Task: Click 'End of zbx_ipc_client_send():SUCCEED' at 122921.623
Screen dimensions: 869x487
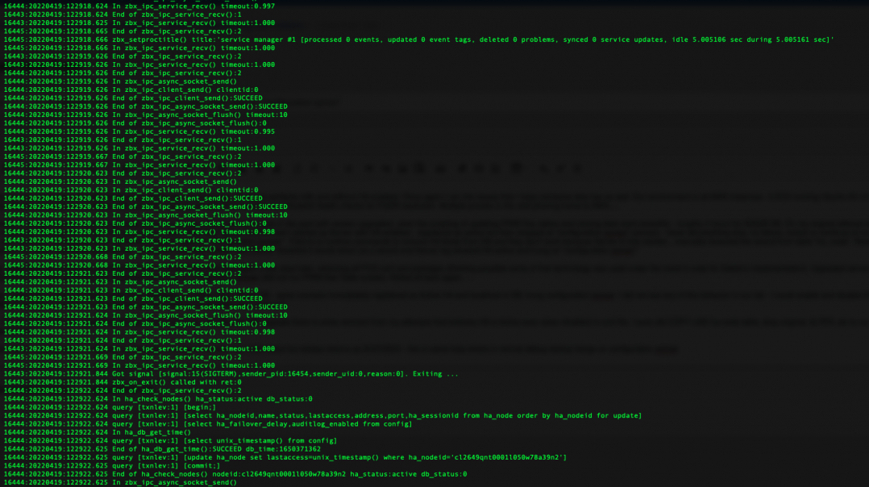Action: pyautogui.click(x=133, y=298)
